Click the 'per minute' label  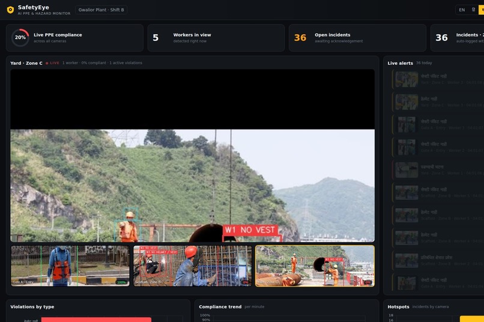[255, 306]
